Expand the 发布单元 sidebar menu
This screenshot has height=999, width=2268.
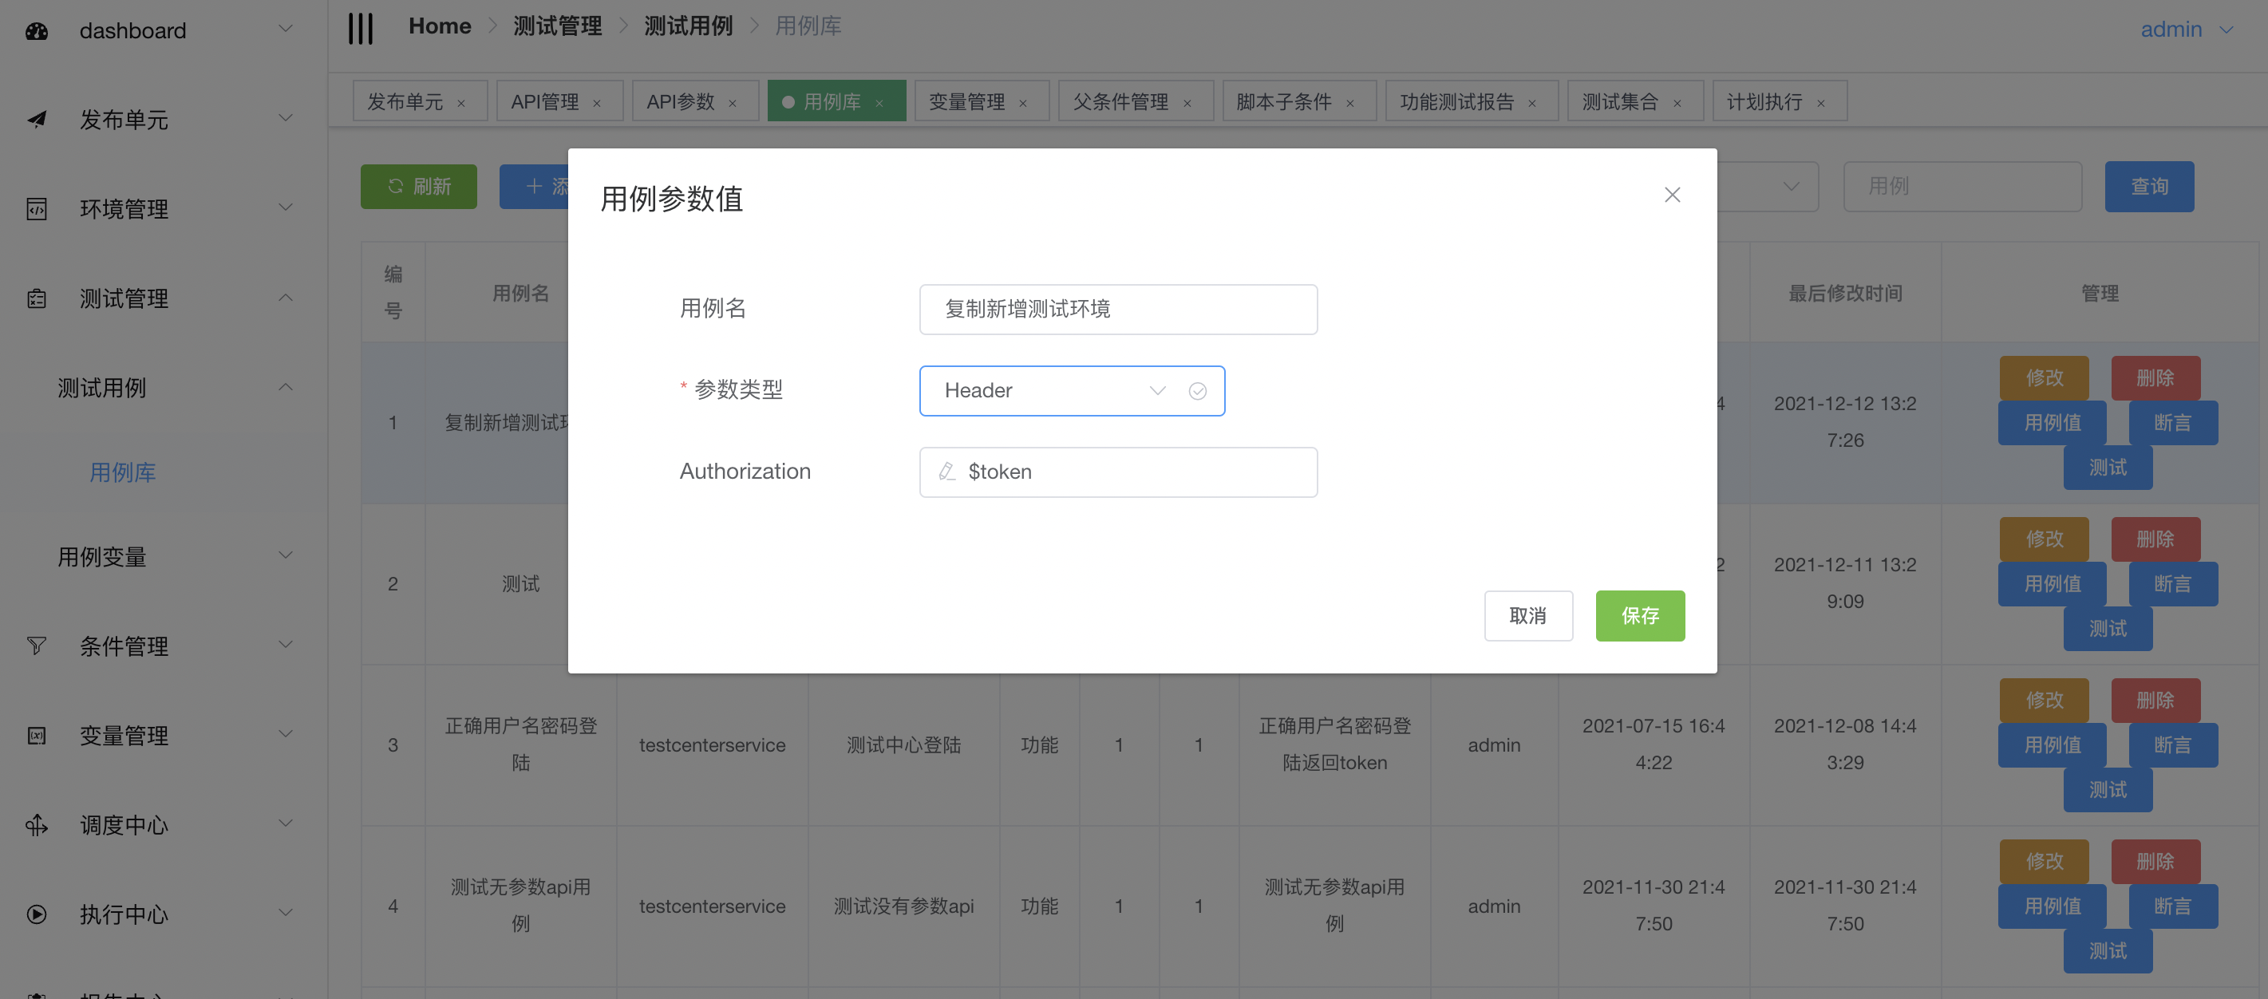point(285,118)
